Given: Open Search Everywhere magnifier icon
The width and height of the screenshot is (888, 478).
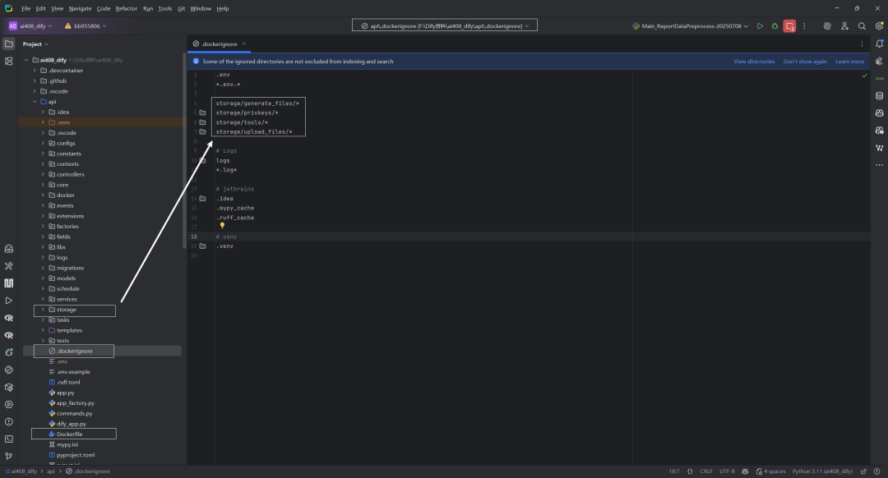Looking at the screenshot, I should [862, 26].
